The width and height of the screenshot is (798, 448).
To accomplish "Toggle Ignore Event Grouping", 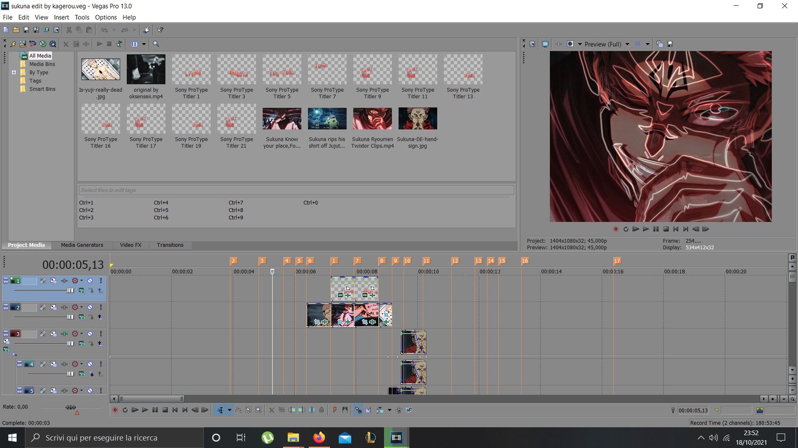I will (x=409, y=410).
